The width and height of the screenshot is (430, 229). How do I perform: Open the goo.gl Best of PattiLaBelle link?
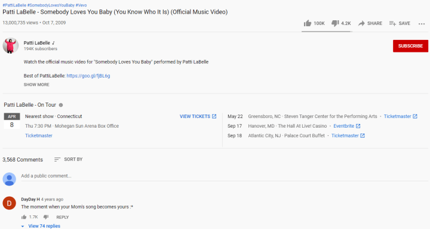[88, 76]
